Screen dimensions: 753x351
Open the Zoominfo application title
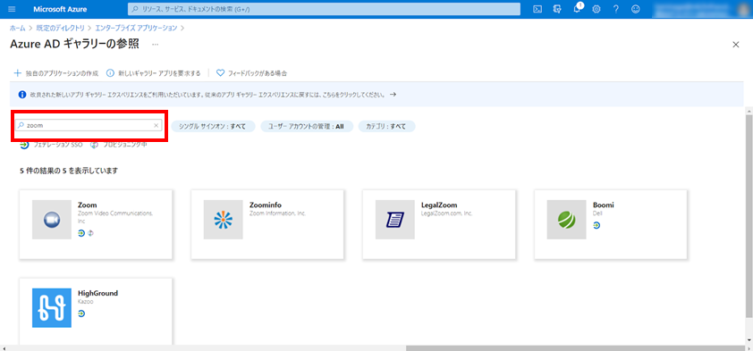265,205
